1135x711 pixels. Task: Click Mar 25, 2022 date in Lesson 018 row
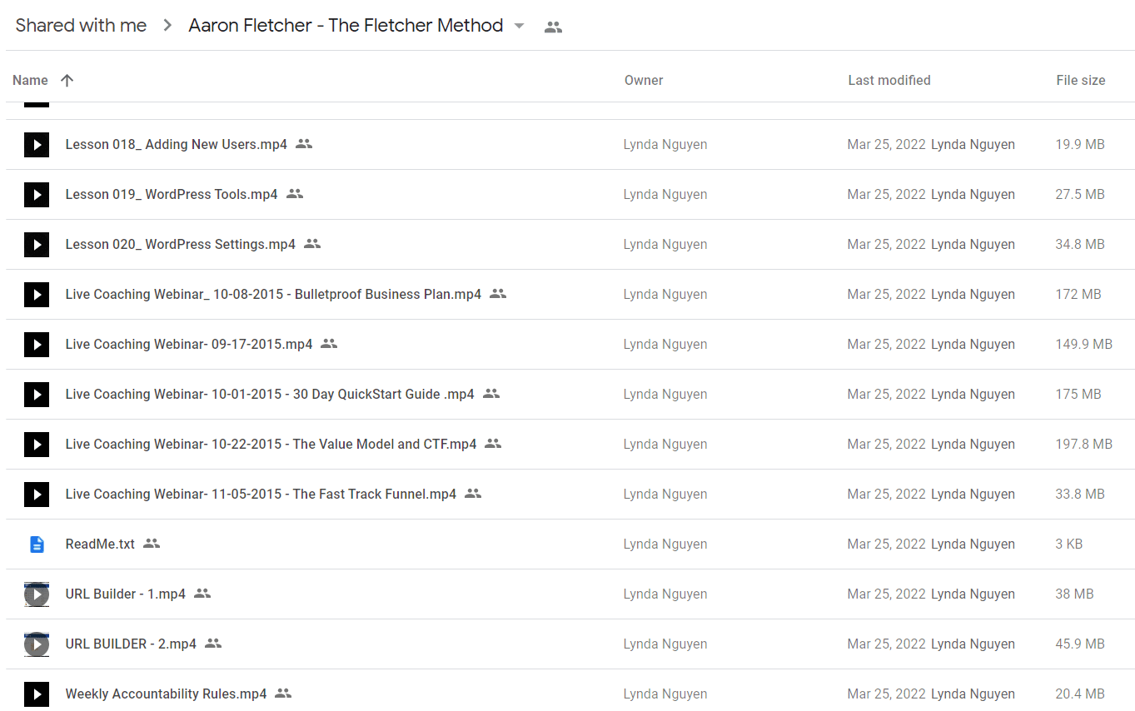[887, 145]
